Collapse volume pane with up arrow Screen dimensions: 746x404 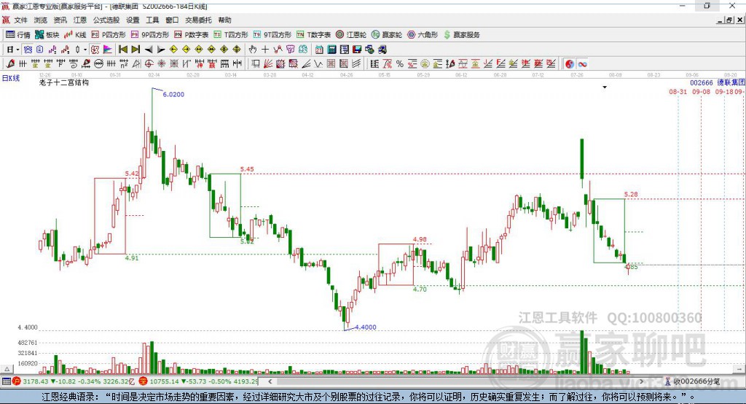coord(7,369)
